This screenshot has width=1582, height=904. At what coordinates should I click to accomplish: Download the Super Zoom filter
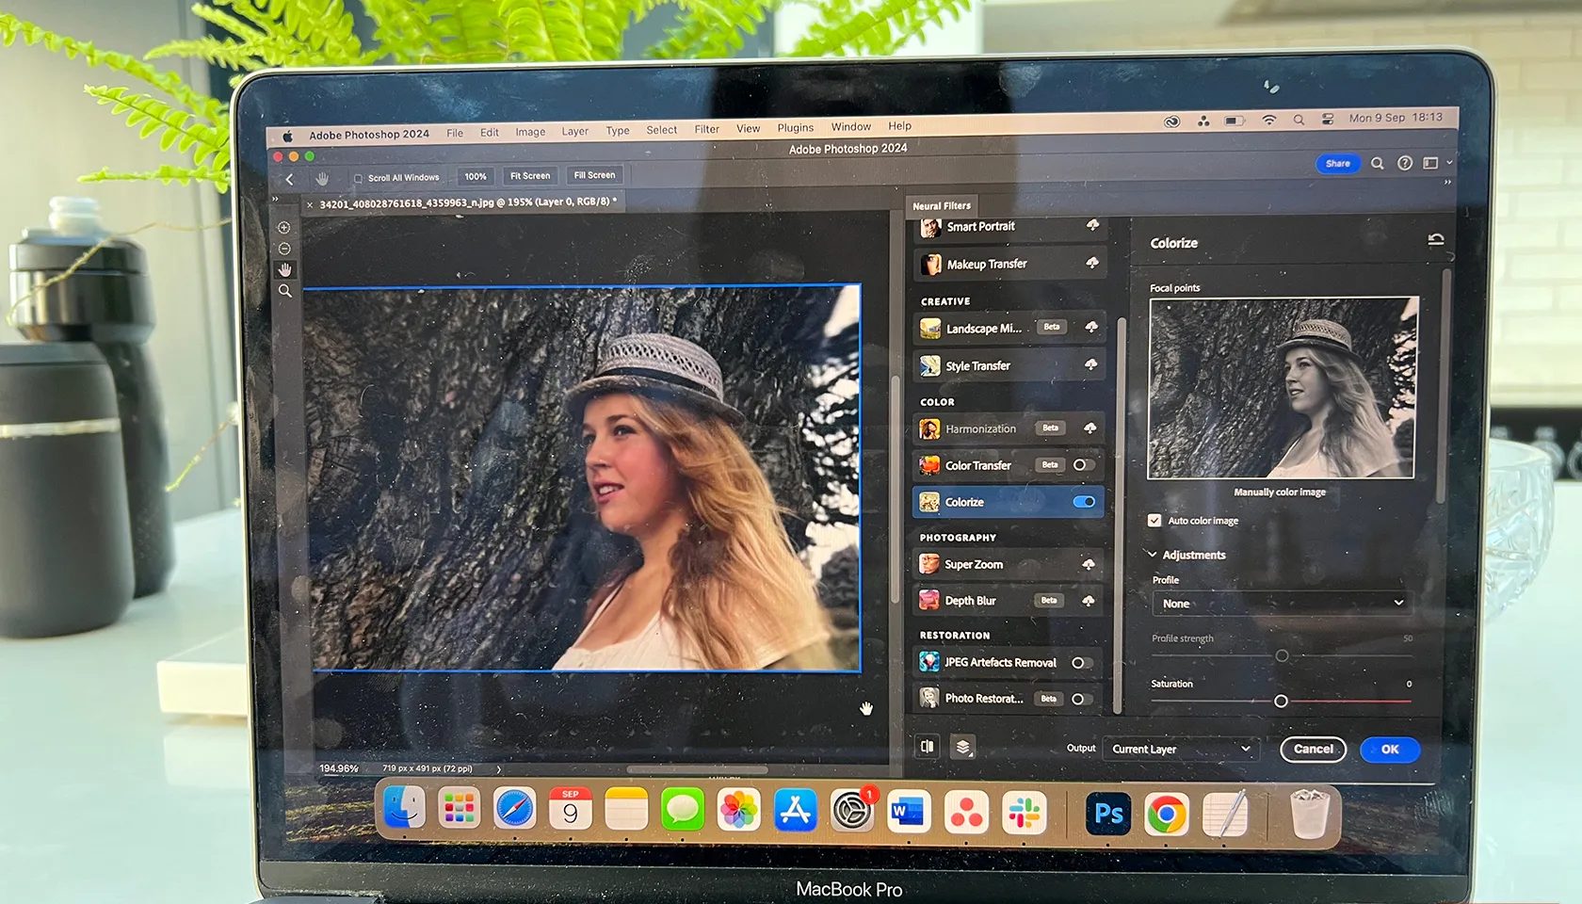[1089, 564]
